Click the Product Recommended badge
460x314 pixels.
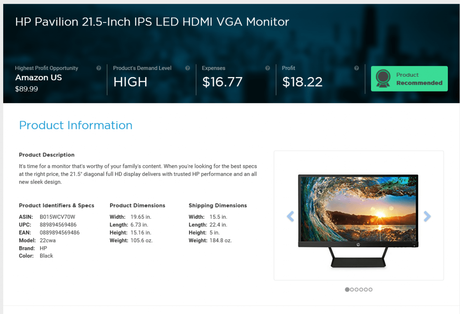click(x=409, y=78)
